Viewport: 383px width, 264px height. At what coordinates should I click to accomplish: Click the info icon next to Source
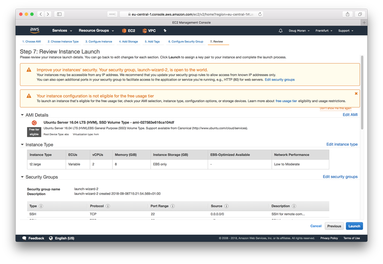pyautogui.click(x=226, y=206)
